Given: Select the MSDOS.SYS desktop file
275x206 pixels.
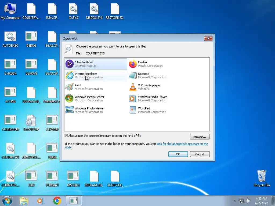Looking at the screenshot, I should [94, 11].
